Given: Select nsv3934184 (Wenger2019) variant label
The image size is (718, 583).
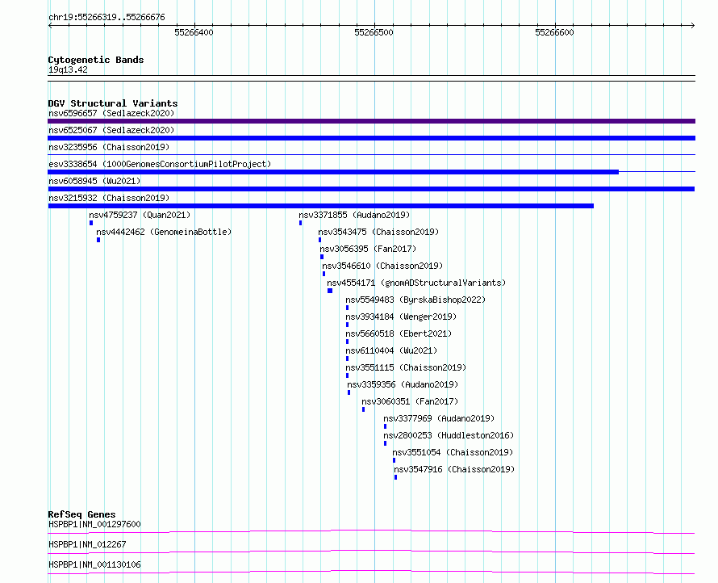Looking at the screenshot, I should coord(401,317).
